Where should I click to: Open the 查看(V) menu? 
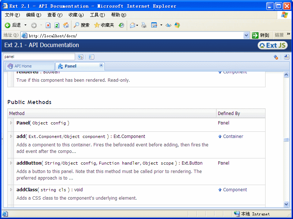point(55,15)
